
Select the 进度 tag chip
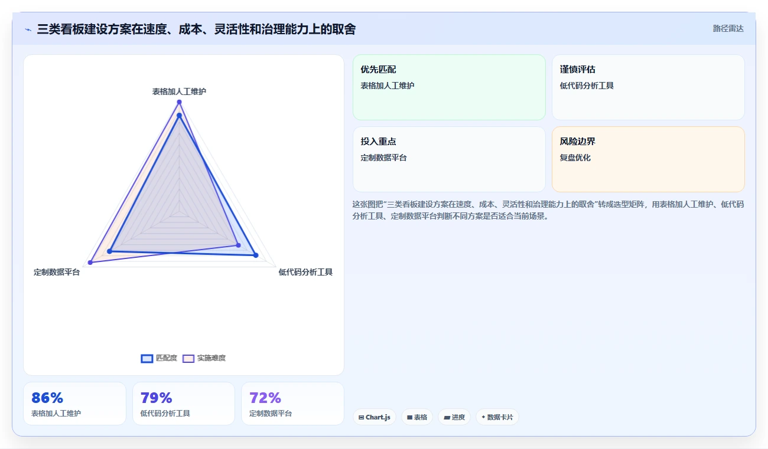(454, 417)
